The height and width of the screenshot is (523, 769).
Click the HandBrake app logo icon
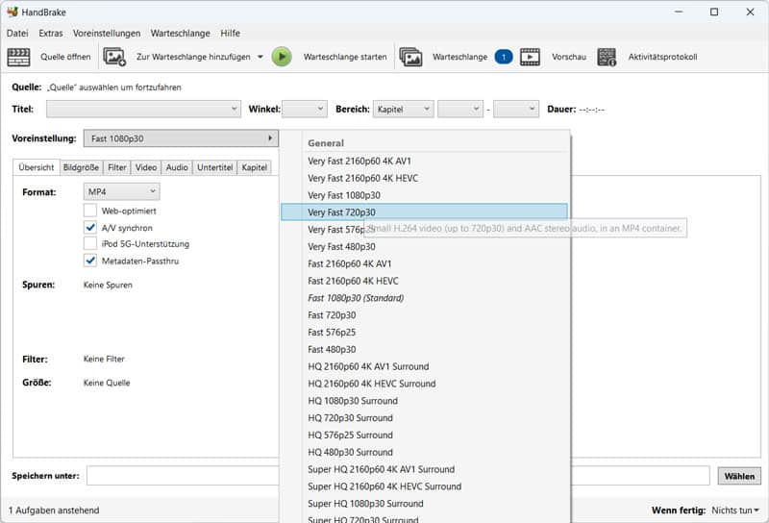point(12,12)
